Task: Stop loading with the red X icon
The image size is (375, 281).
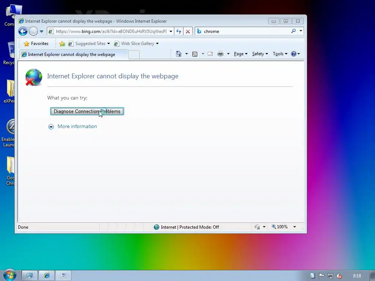Action: point(188,31)
